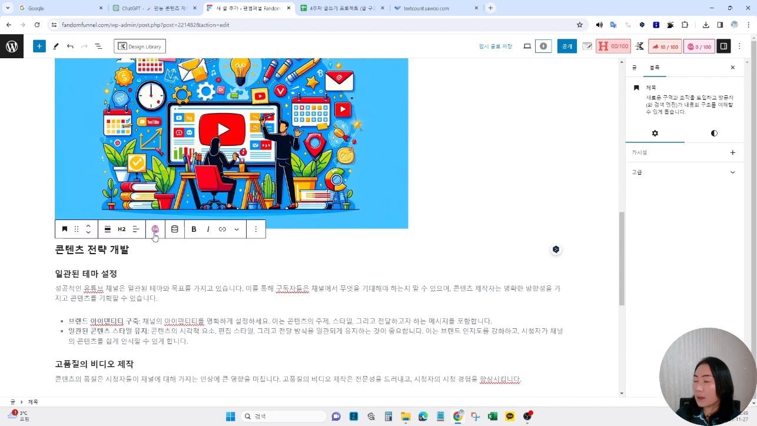This screenshot has width=757, height=426.
Task: Select the pencil Tools icon
Action: (56, 46)
